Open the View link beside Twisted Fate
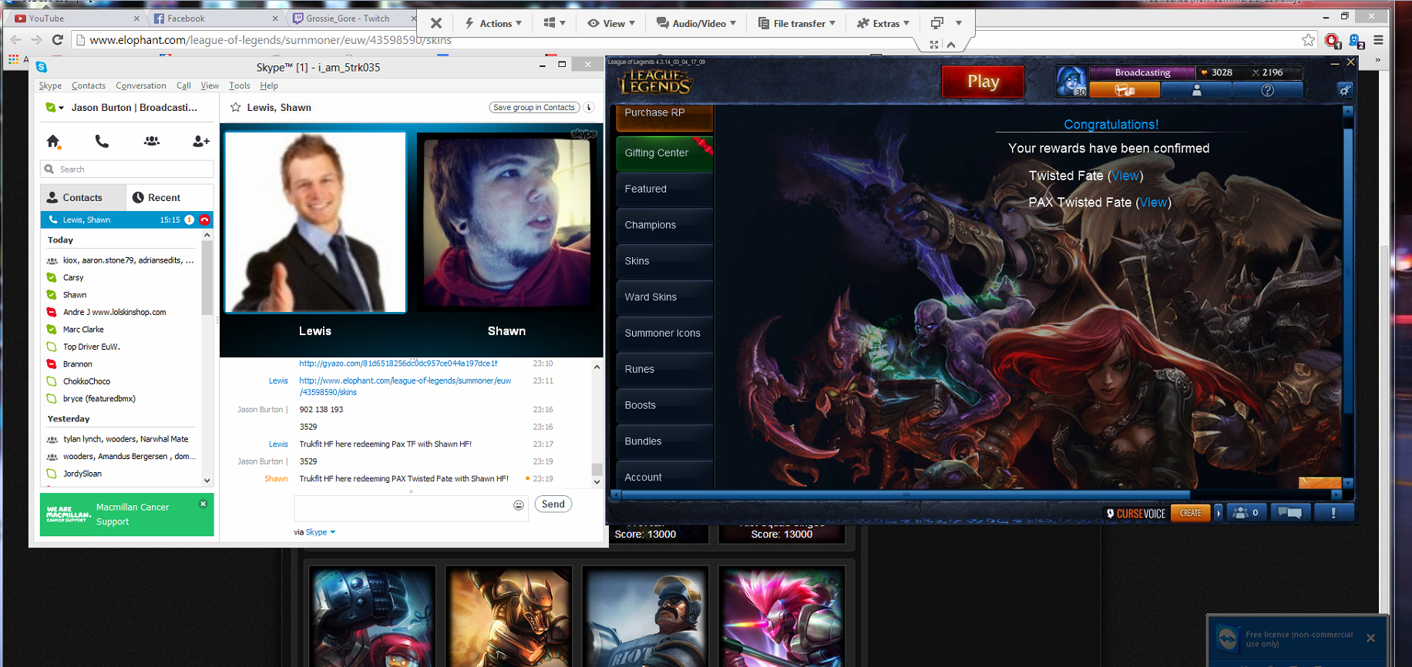The height and width of the screenshot is (667, 1412). (x=1125, y=176)
